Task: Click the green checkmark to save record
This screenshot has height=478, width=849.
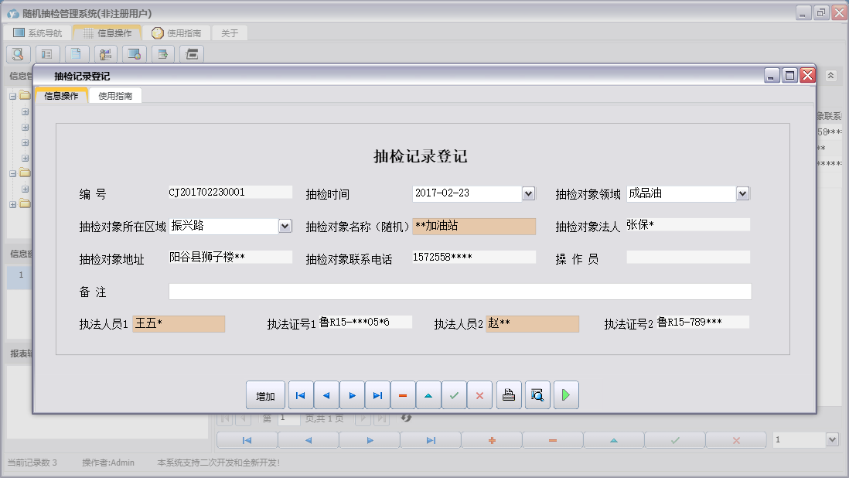Action: pyautogui.click(x=454, y=395)
